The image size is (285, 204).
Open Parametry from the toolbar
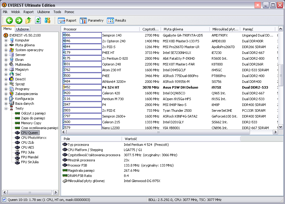coord(91,20)
